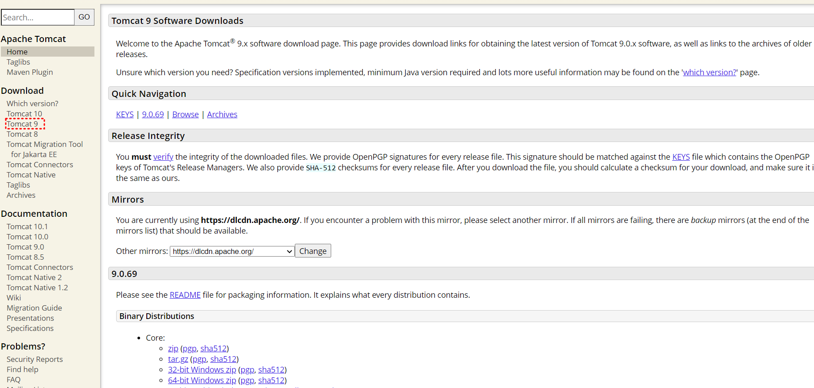The image size is (814, 388).
Task: Open pgp signature for 32-bit Windows zip
Action: click(x=247, y=369)
